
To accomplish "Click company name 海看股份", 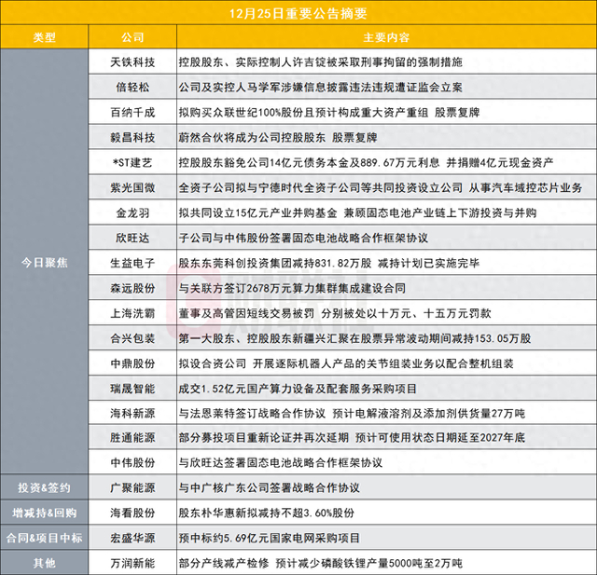I will [x=132, y=513].
